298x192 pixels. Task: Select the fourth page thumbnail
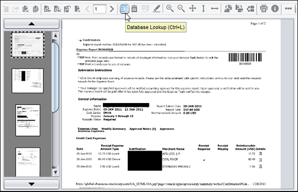pos(28,162)
